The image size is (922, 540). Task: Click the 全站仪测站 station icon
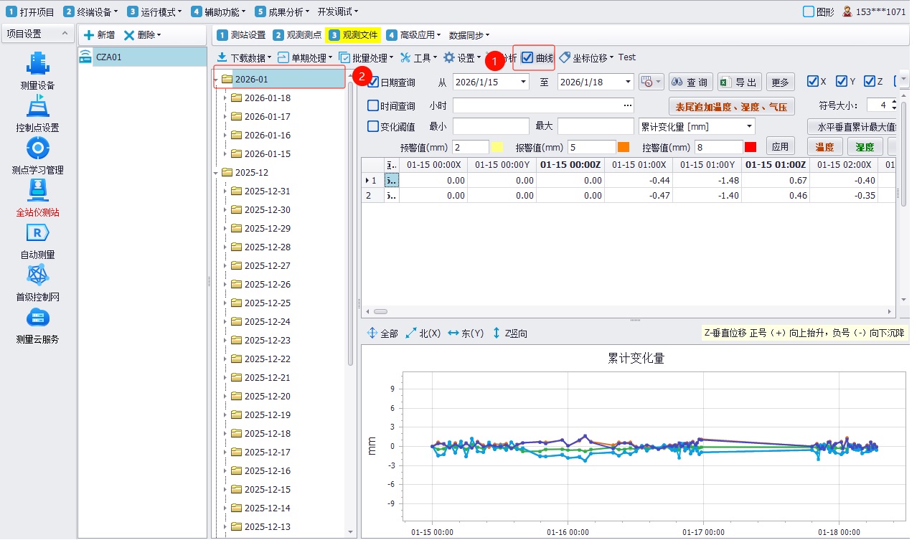(37, 191)
